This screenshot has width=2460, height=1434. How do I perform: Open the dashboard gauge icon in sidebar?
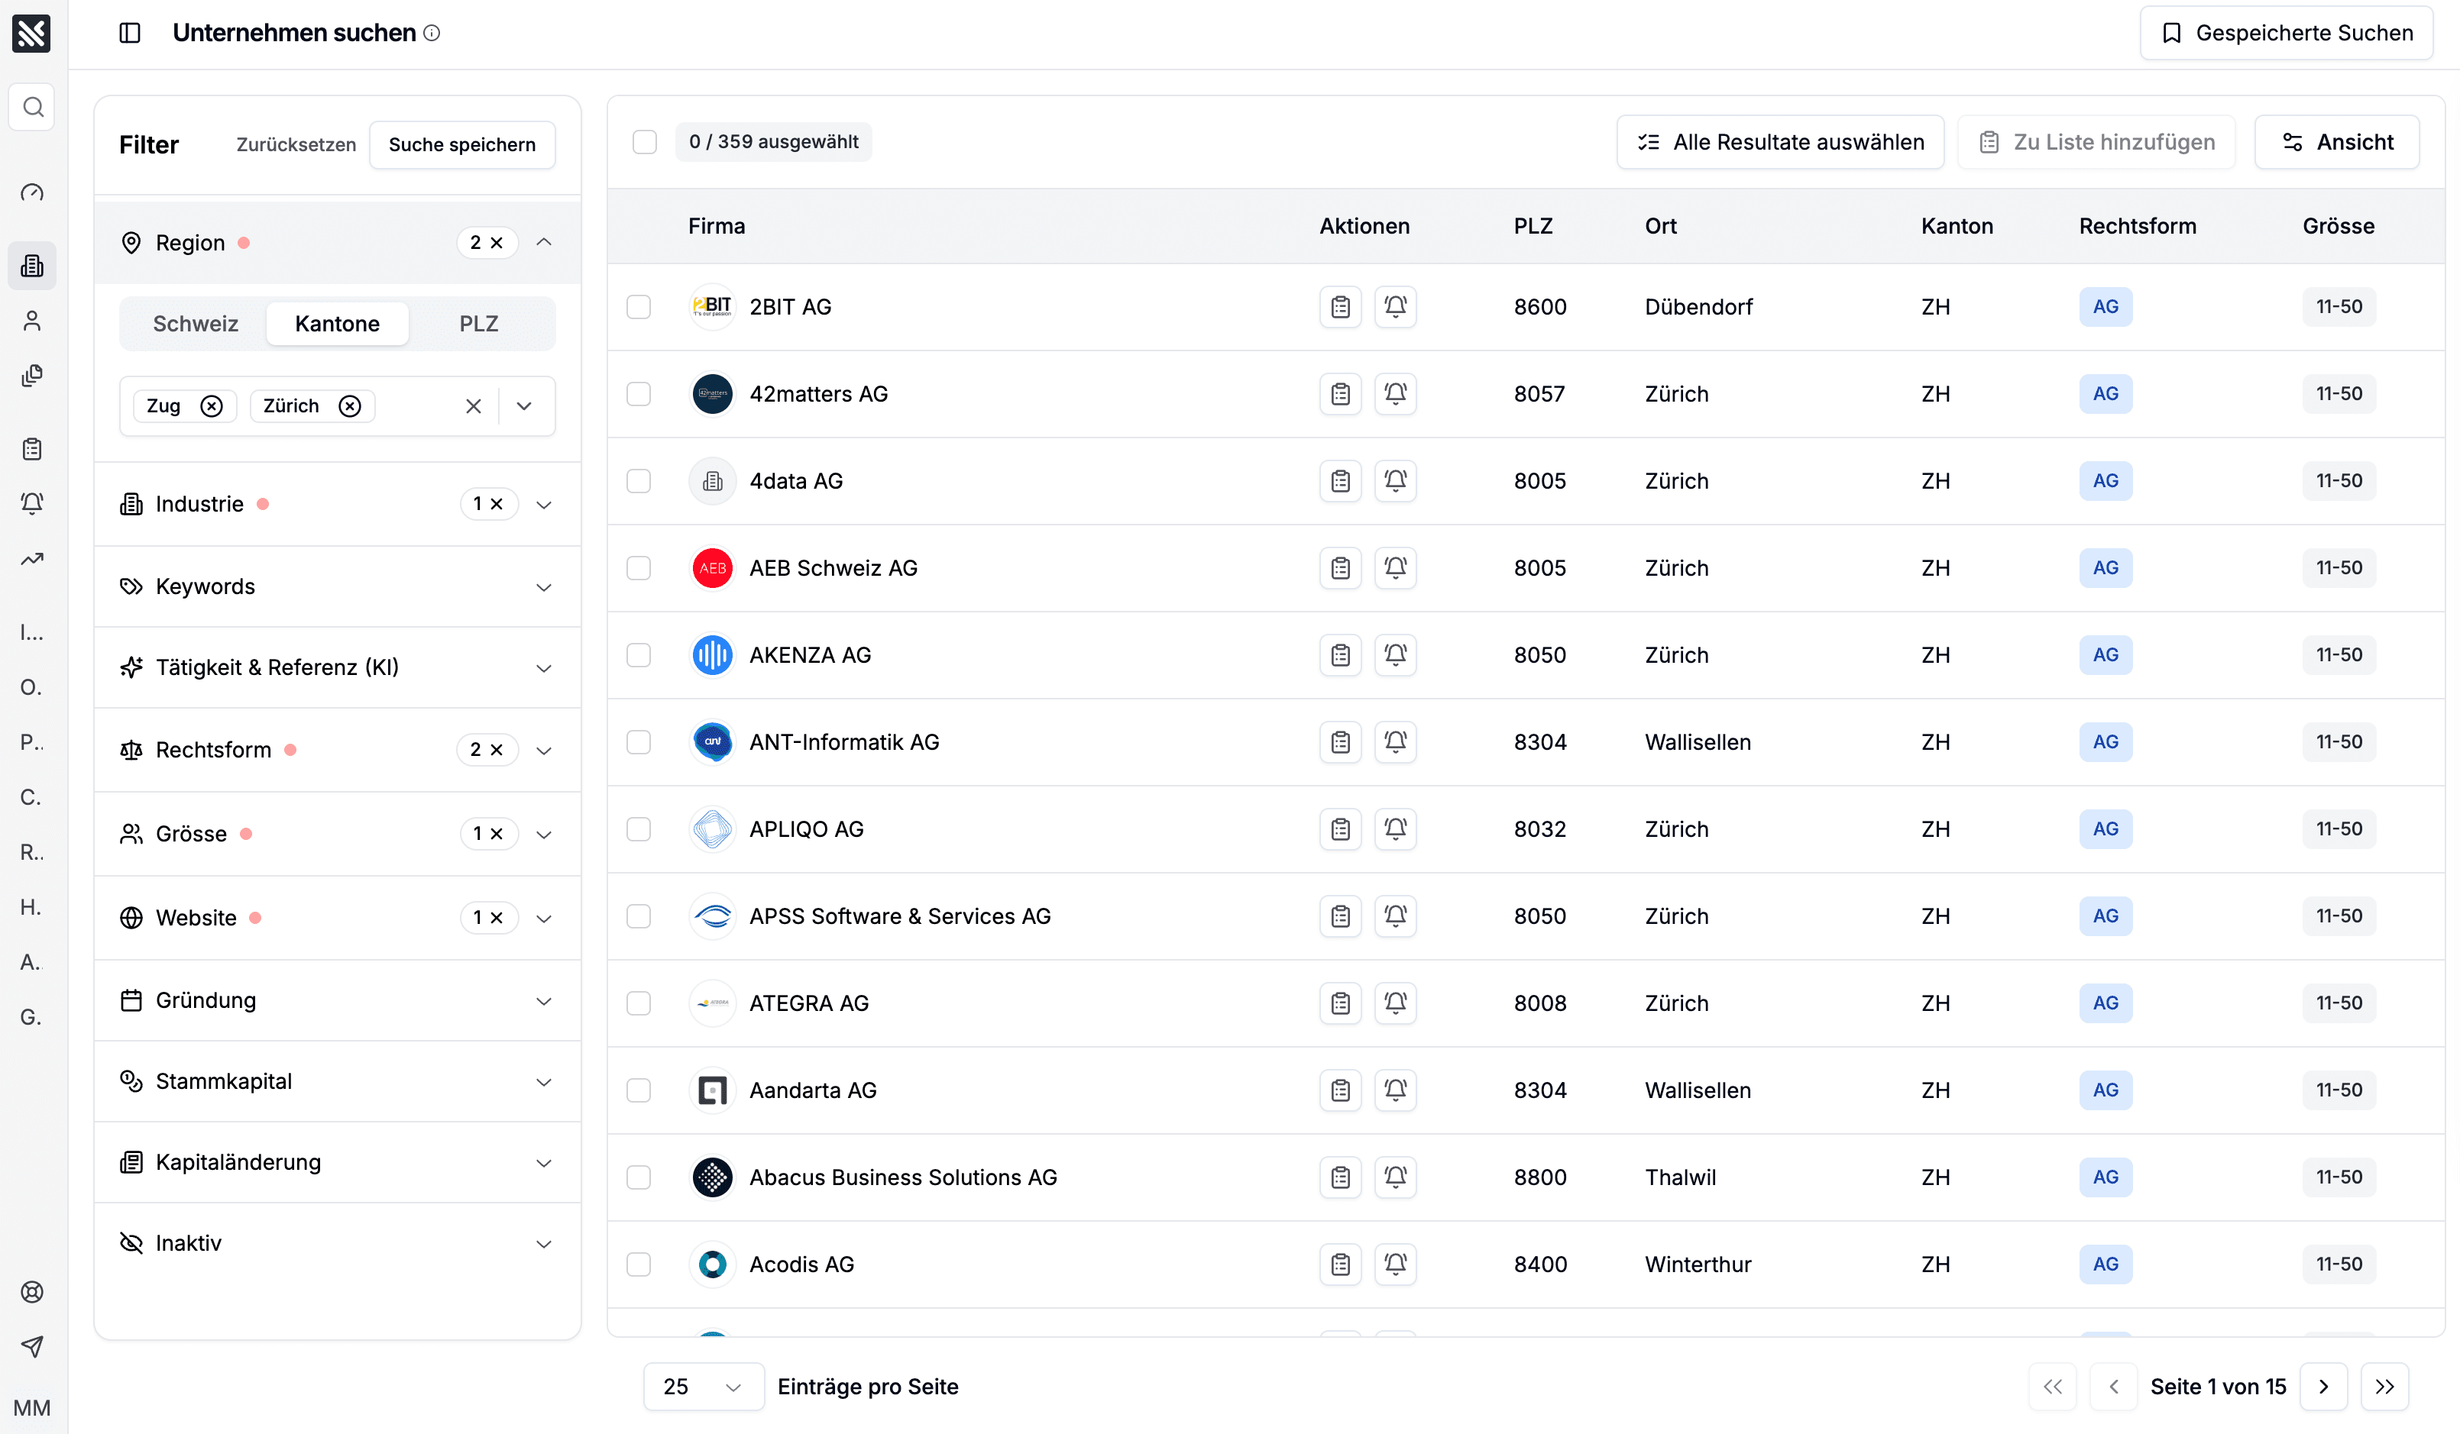pos(32,192)
